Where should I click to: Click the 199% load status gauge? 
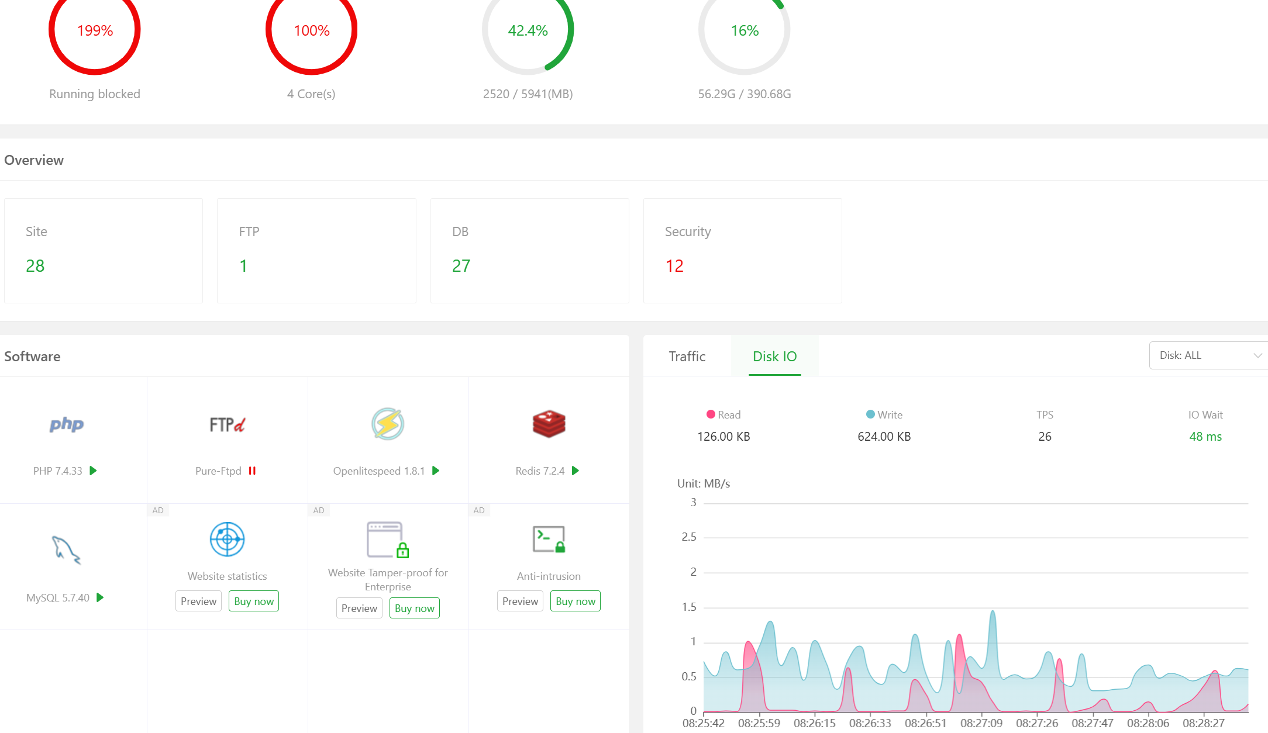point(95,30)
